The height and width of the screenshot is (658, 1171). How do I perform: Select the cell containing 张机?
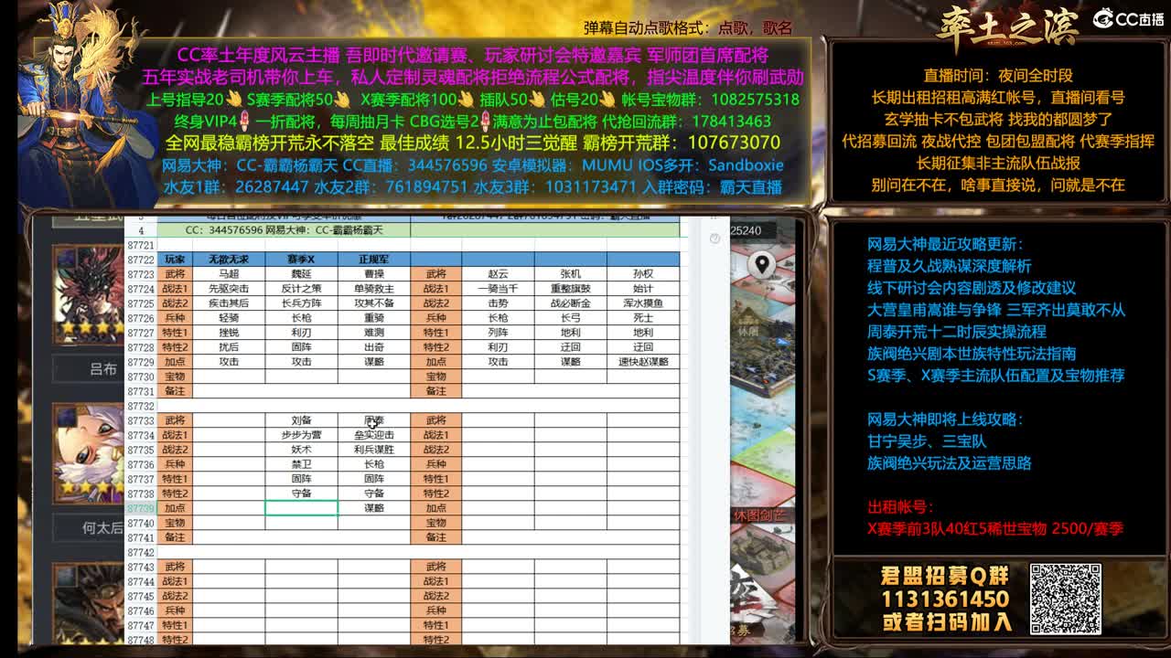coord(571,274)
